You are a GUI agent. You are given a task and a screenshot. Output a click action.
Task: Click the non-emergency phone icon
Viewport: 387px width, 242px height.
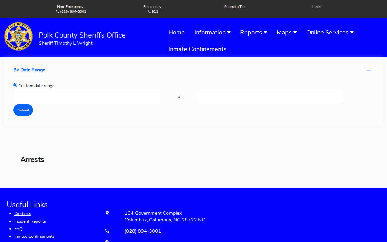click(57, 11)
